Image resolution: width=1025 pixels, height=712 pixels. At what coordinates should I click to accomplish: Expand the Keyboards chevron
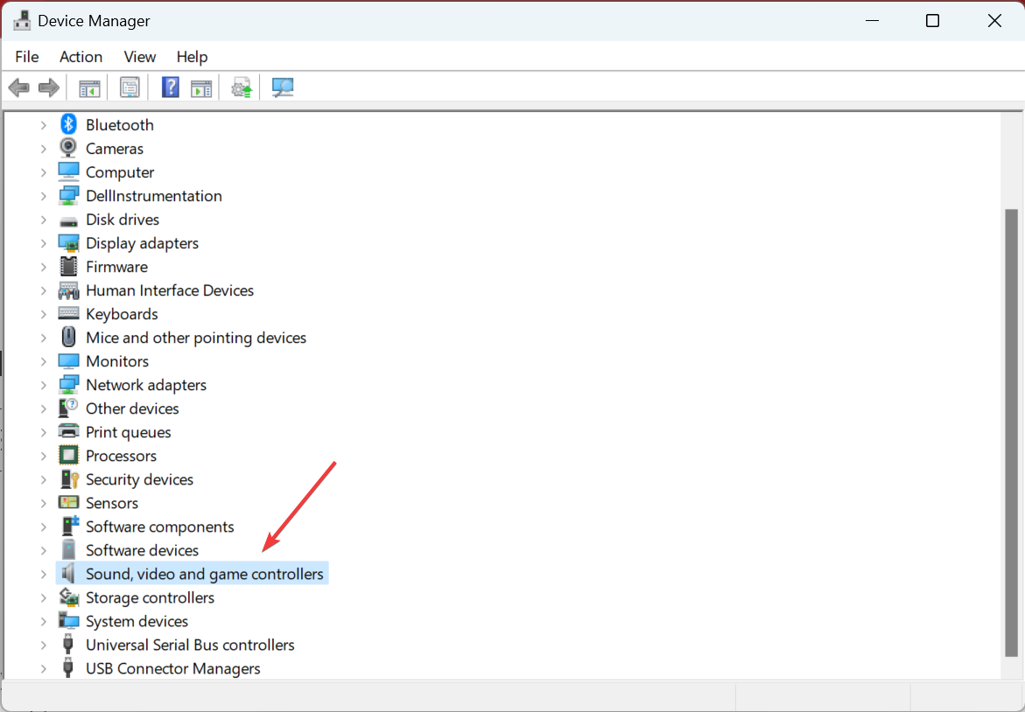point(43,314)
